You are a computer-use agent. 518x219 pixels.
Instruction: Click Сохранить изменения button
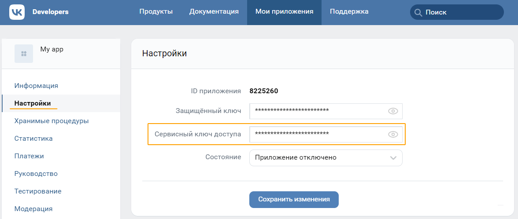tap(294, 200)
